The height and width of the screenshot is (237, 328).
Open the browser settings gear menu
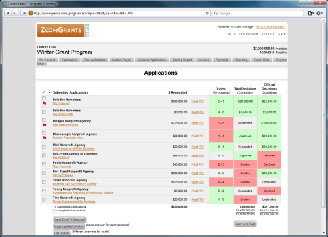319,13
